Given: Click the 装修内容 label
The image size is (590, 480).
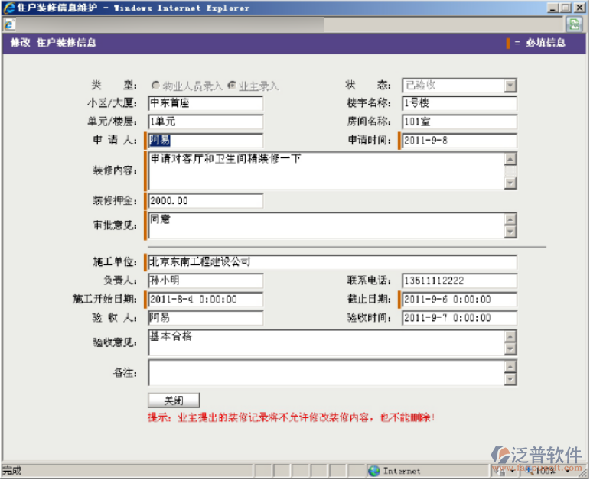Looking at the screenshot, I should pos(115,170).
